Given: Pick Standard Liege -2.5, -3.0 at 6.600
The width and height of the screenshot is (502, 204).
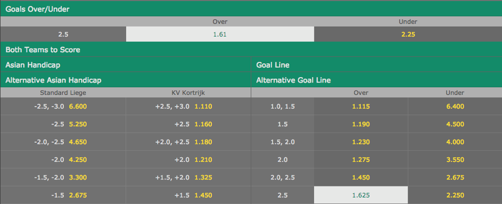Looking at the screenshot, I should 63,107.
